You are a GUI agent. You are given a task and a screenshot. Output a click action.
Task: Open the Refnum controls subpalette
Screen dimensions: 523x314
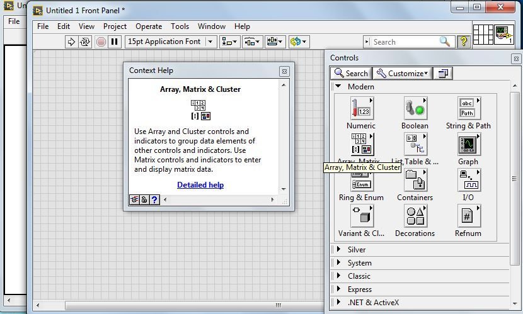[x=468, y=216]
